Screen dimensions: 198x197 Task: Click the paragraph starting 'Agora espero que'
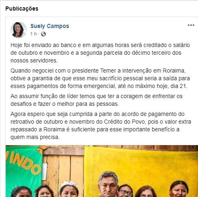(x=101, y=126)
